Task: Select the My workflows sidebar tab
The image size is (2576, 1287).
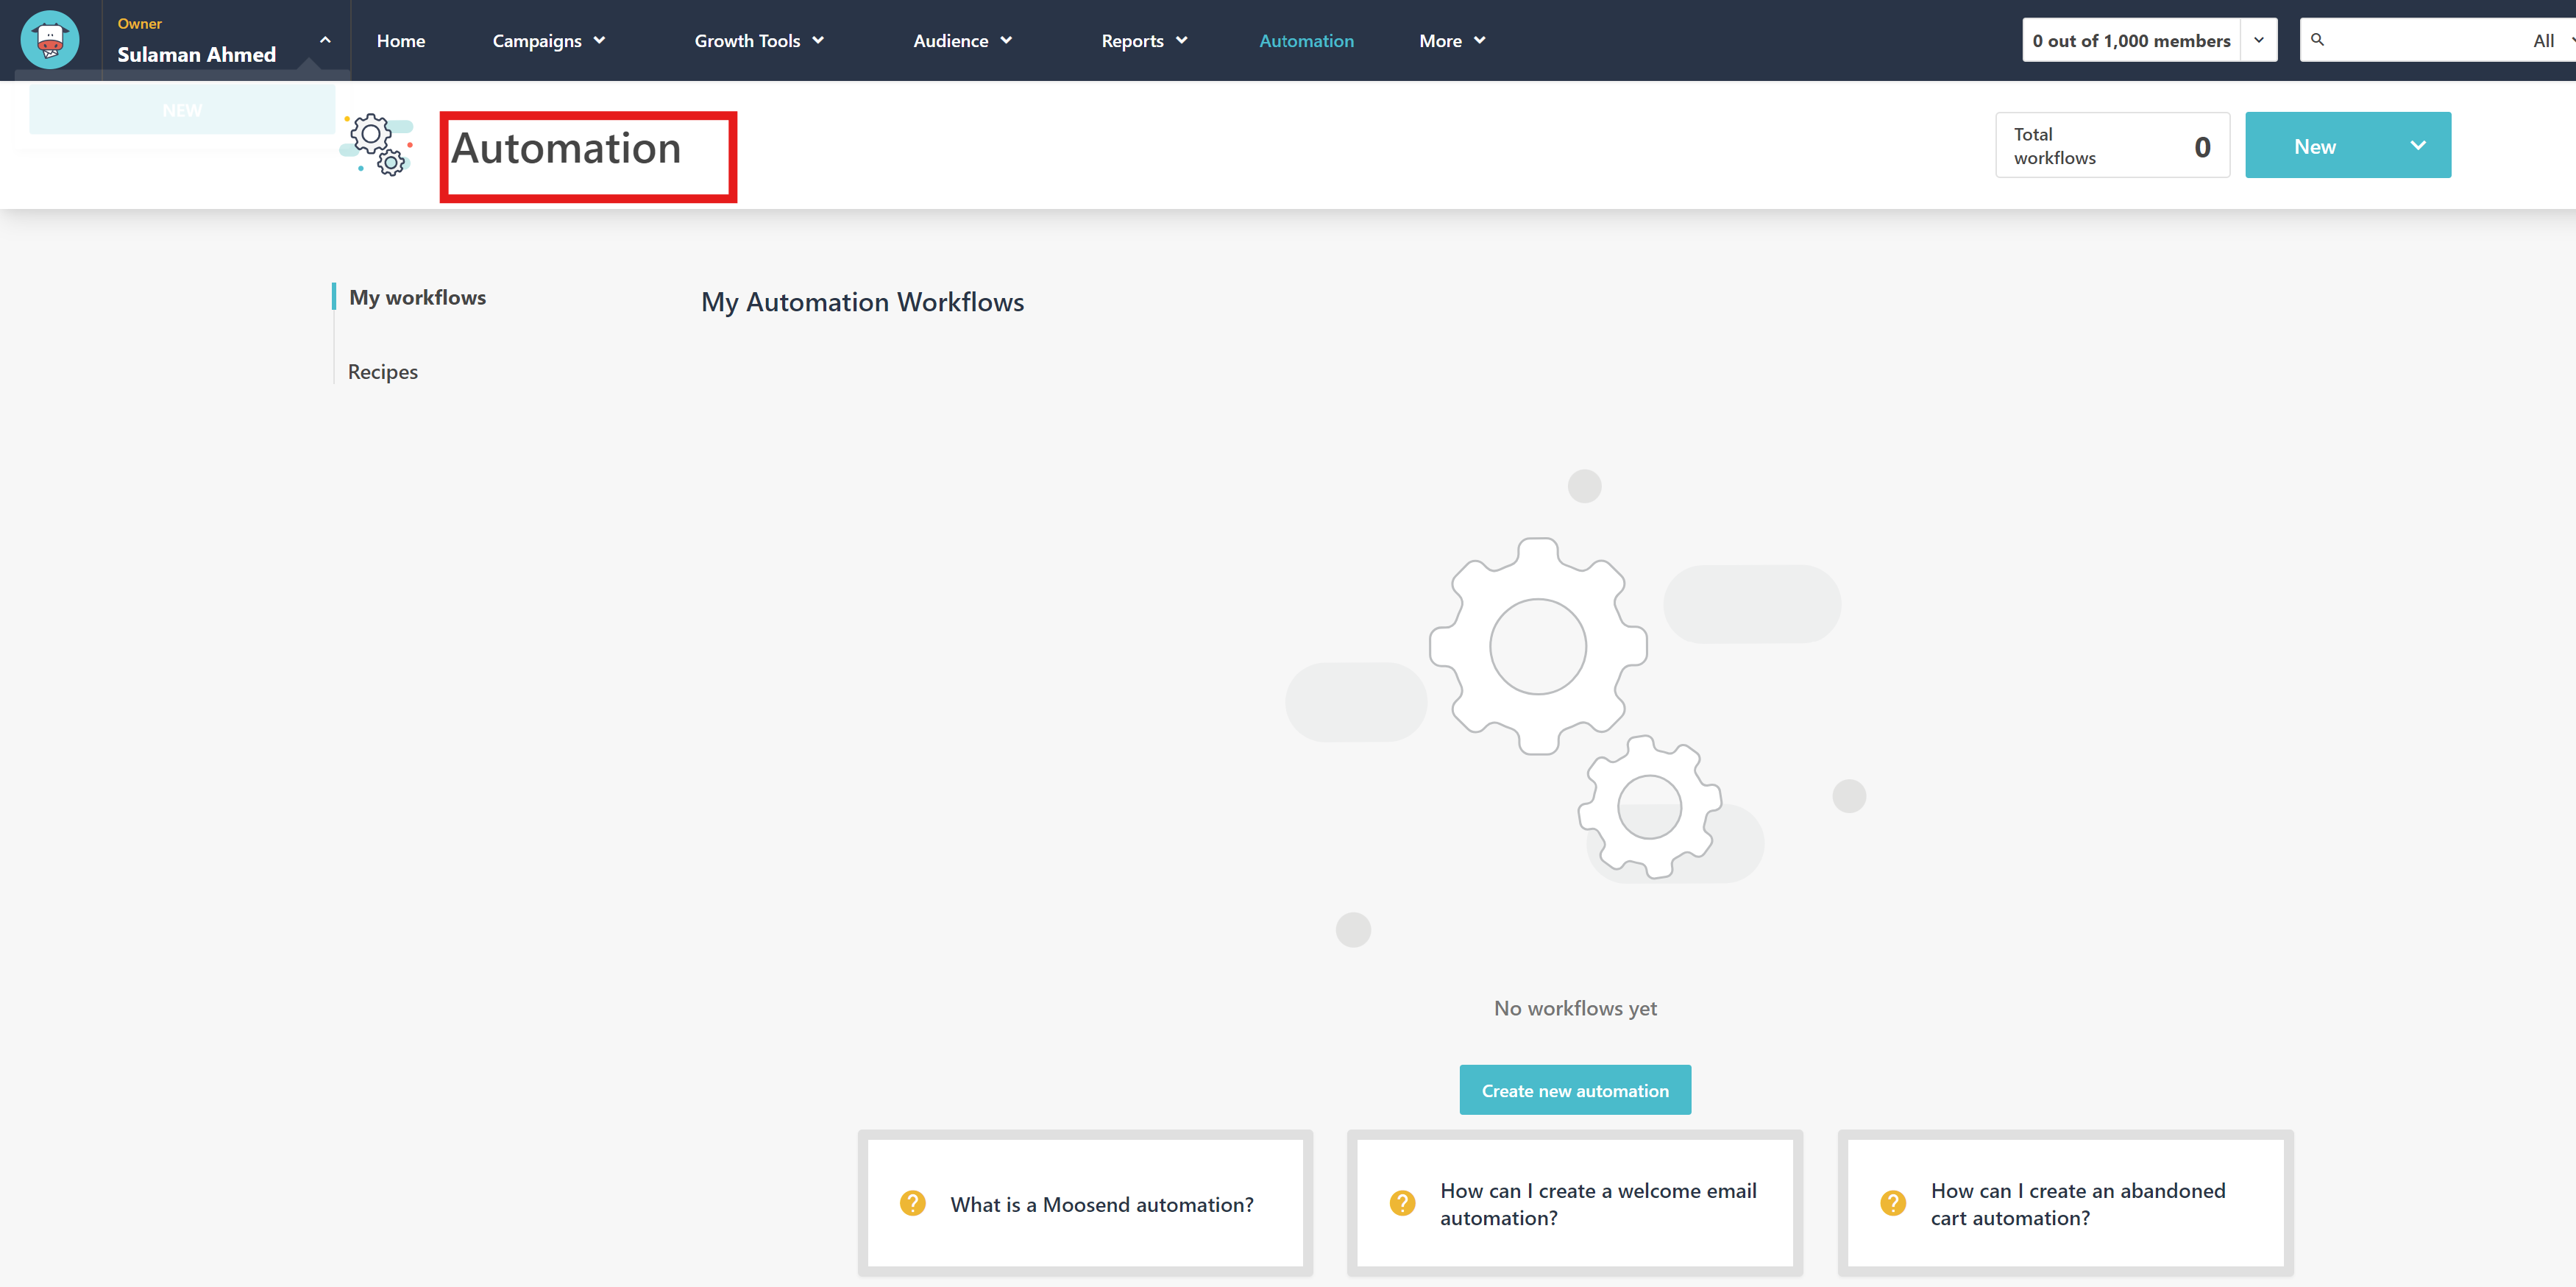Action: click(417, 297)
